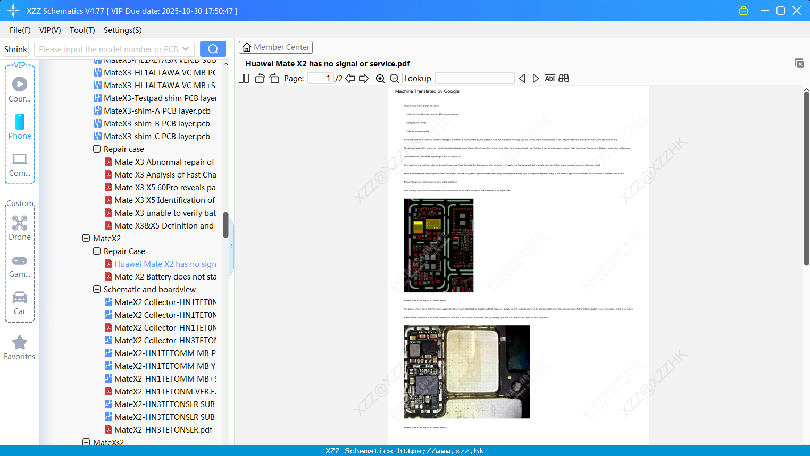Click the PCB boardview image in the PDF
This screenshot has width=810, height=456.
(x=439, y=246)
